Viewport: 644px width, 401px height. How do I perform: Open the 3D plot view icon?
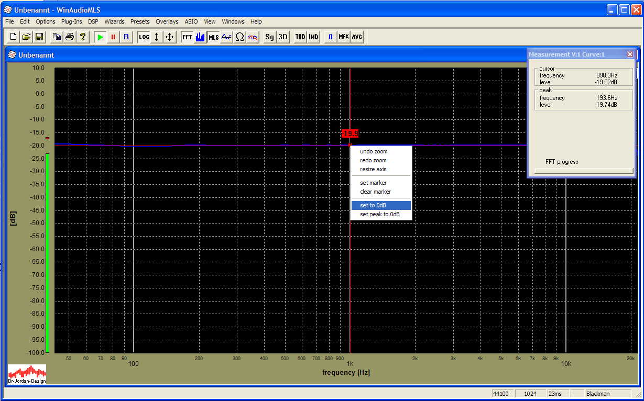282,37
